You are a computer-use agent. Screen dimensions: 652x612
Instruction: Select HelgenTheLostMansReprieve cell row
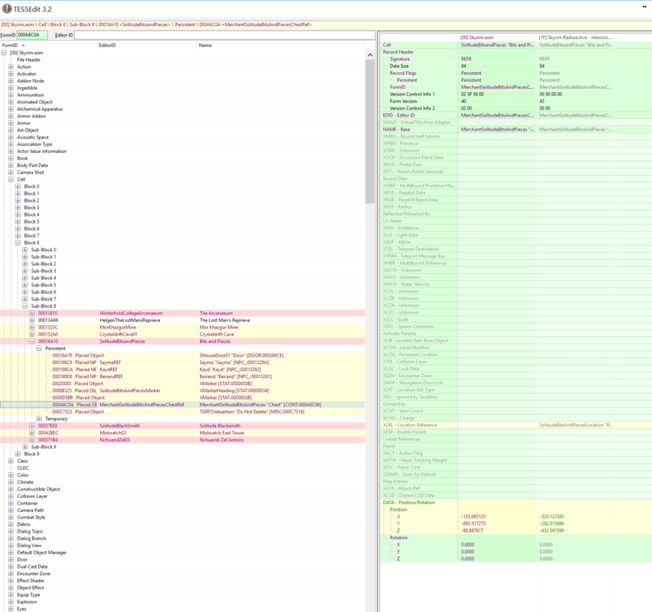click(183, 320)
